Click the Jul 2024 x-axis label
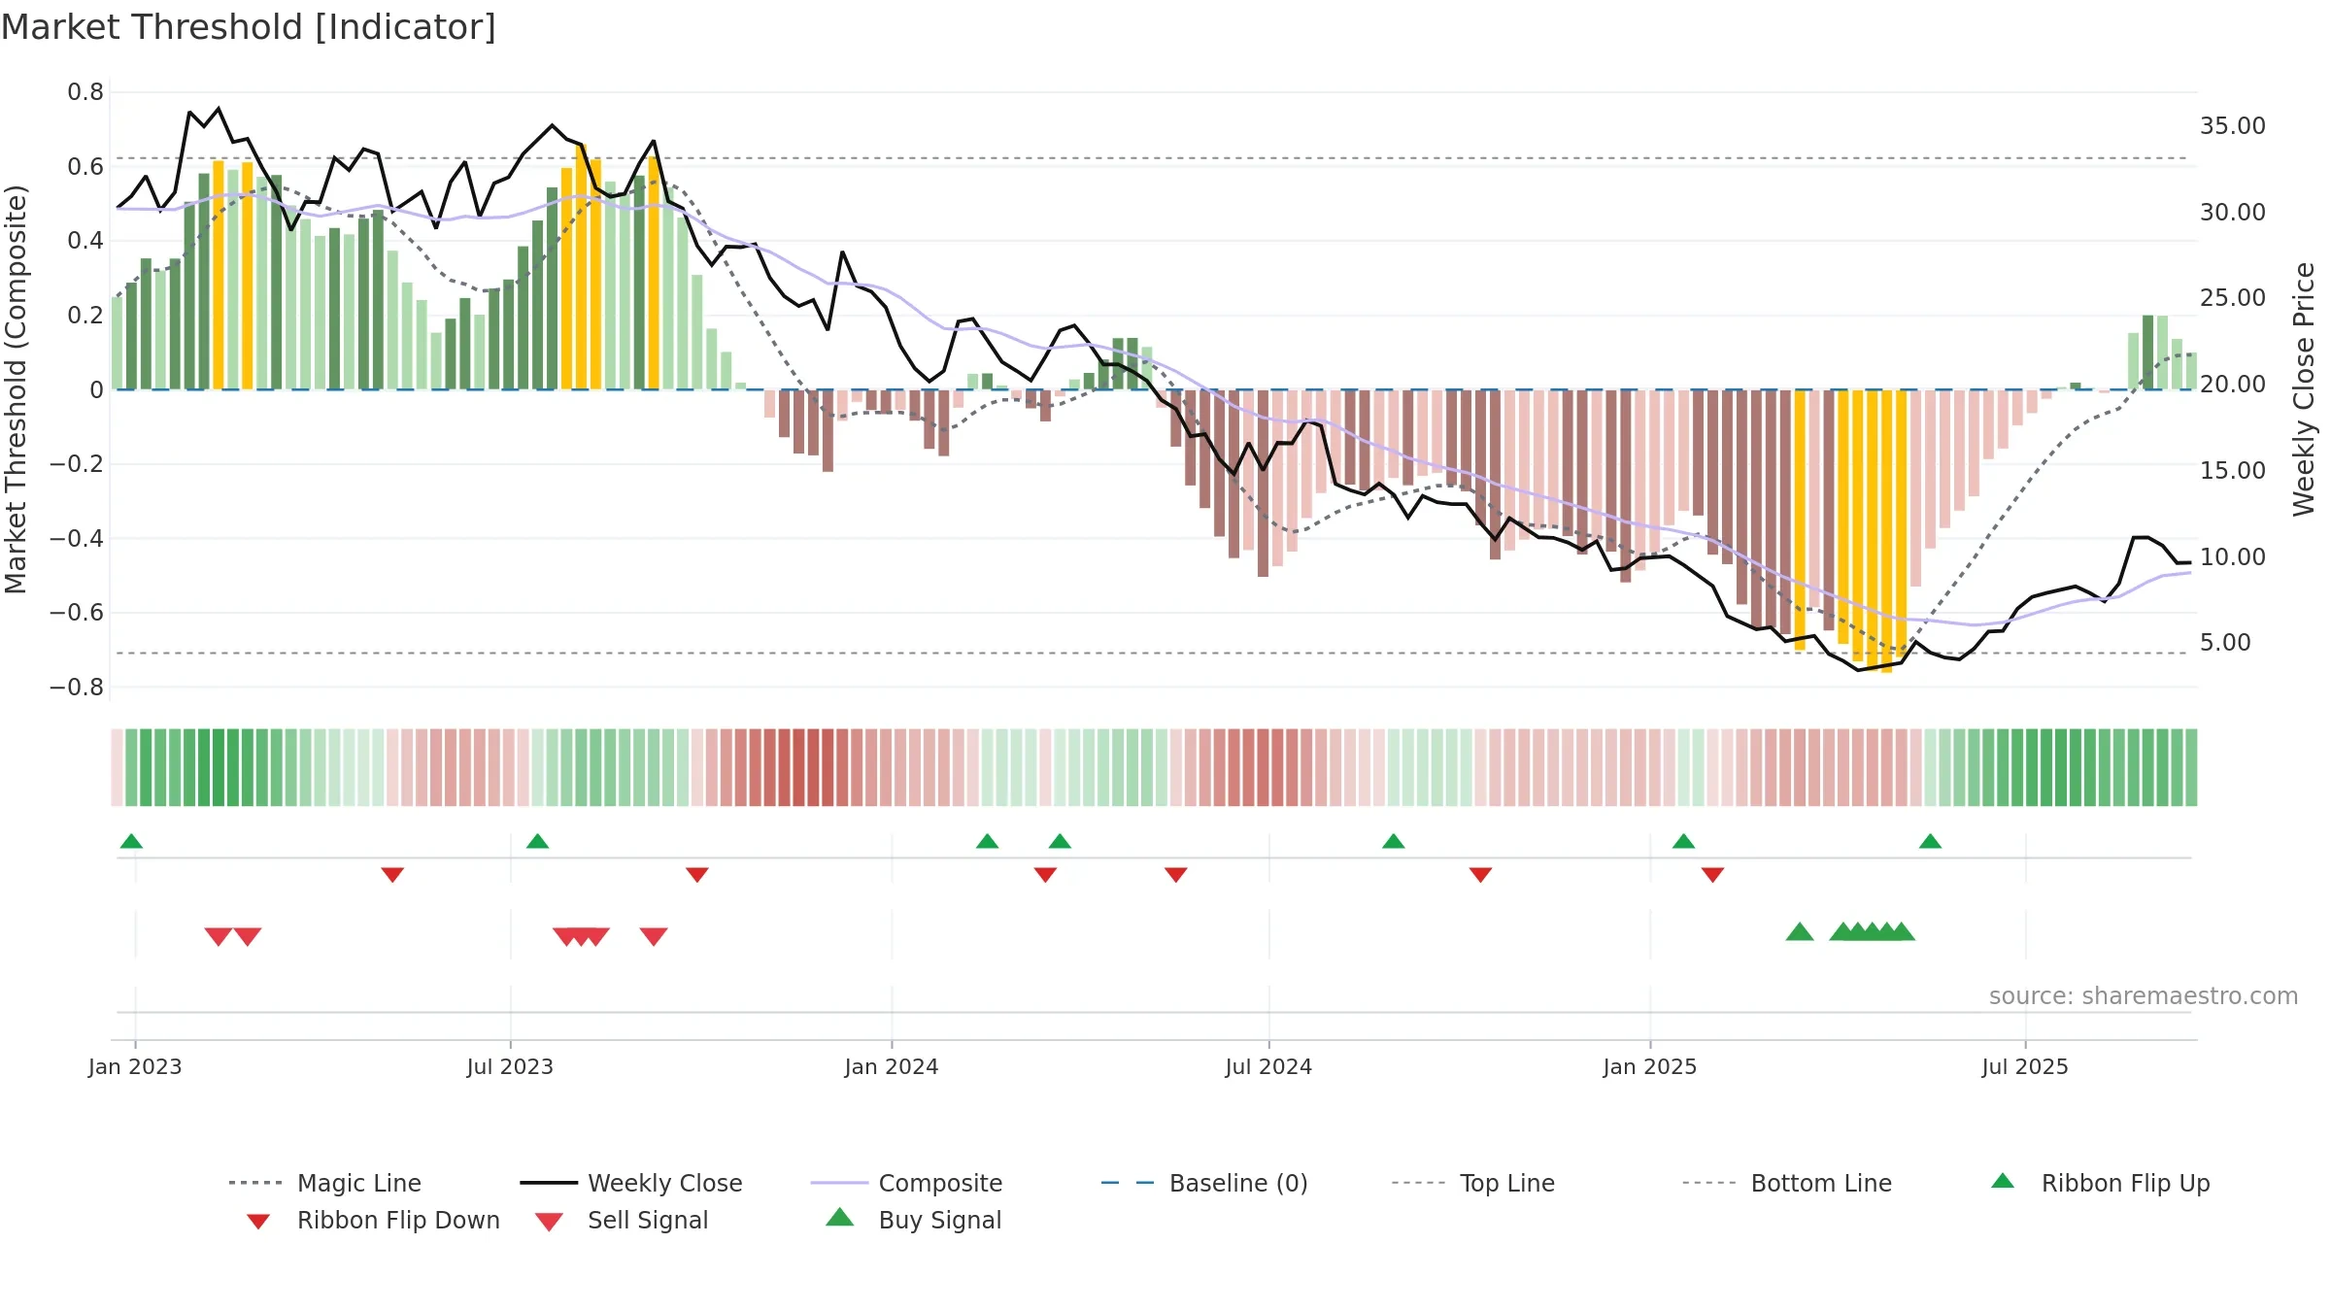Viewport: 2331px width, 1311px height. click(x=1268, y=1066)
